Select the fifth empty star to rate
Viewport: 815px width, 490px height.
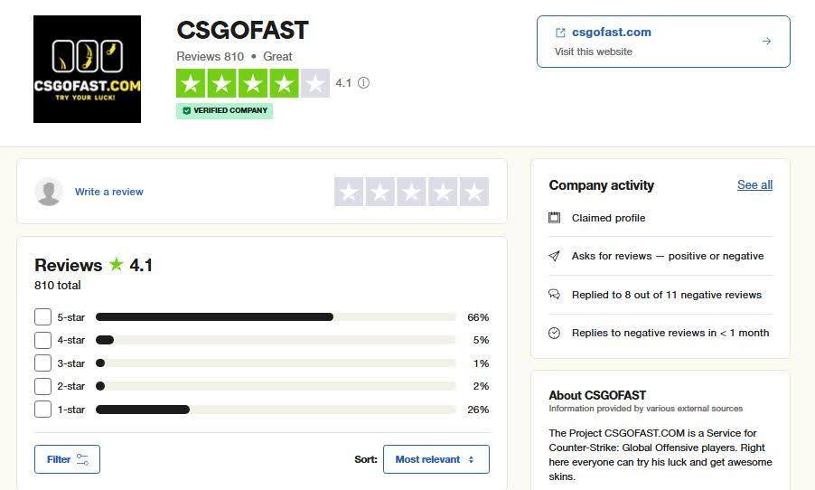(x=473, y=192)
